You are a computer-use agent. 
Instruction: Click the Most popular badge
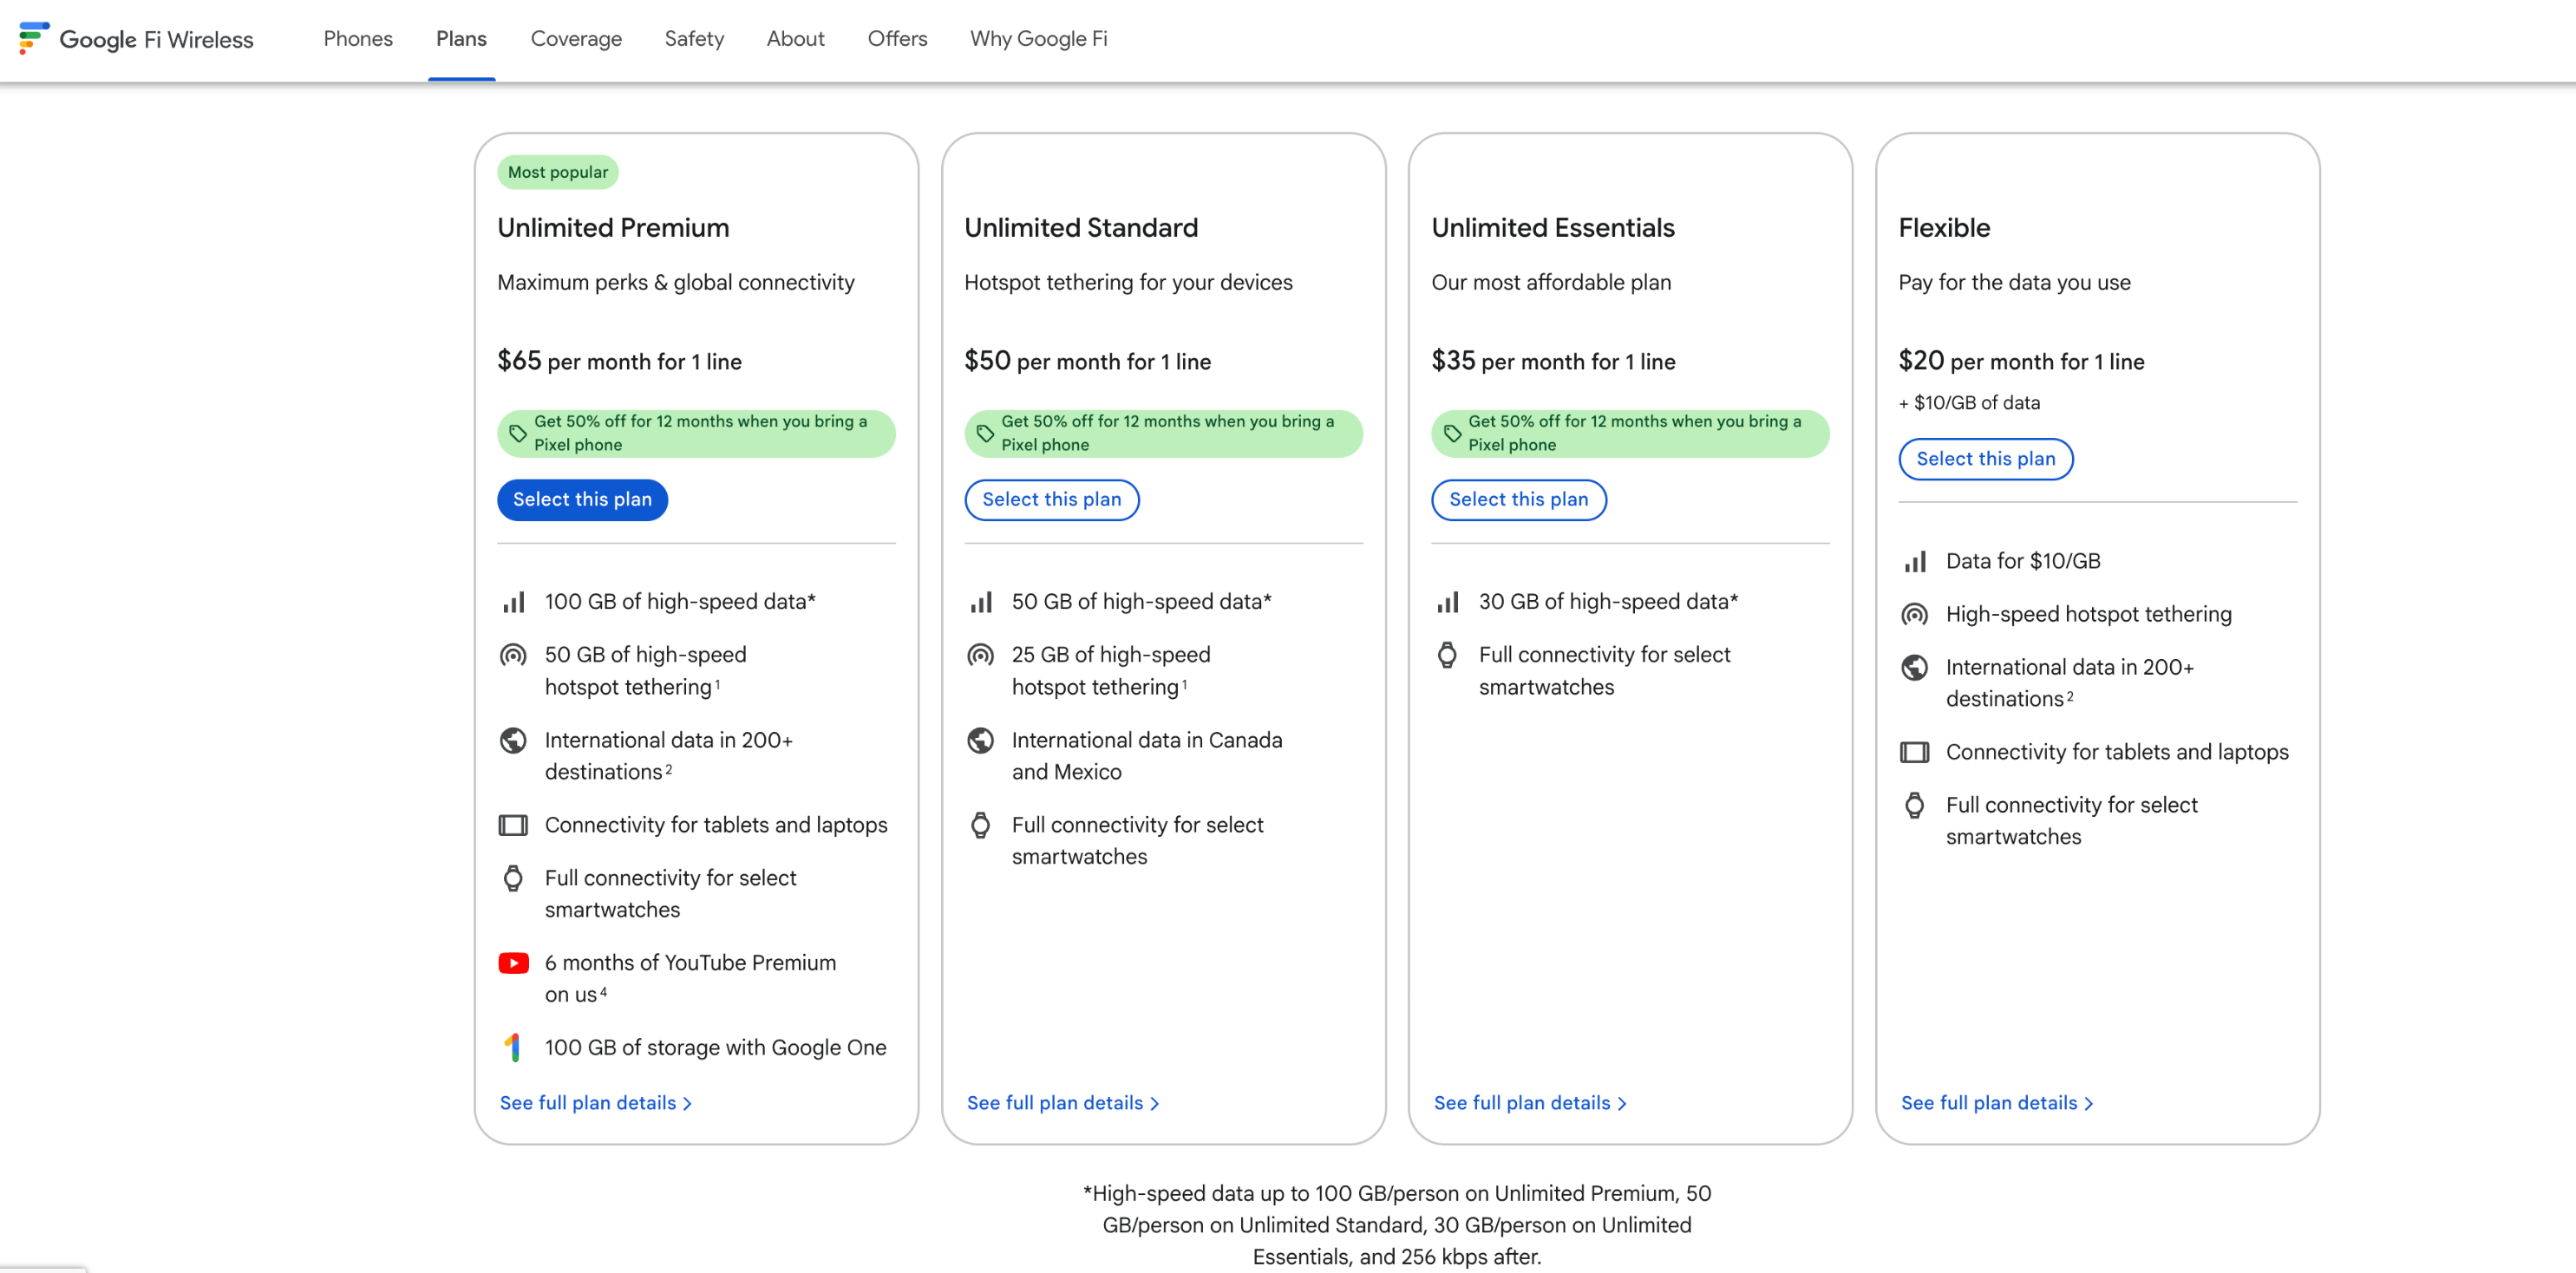tap(557, 172)
